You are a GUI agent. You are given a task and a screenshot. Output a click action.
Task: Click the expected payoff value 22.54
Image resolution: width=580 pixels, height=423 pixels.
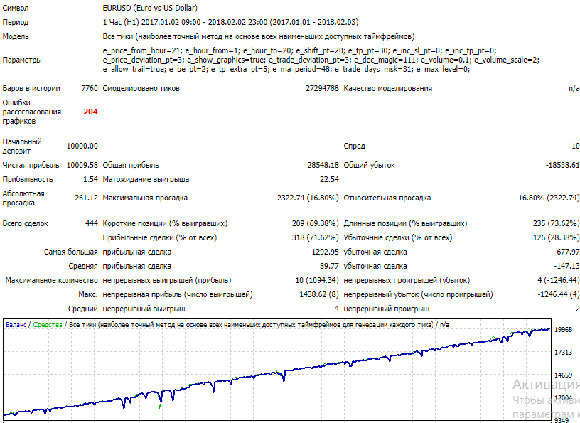(329, 179)
